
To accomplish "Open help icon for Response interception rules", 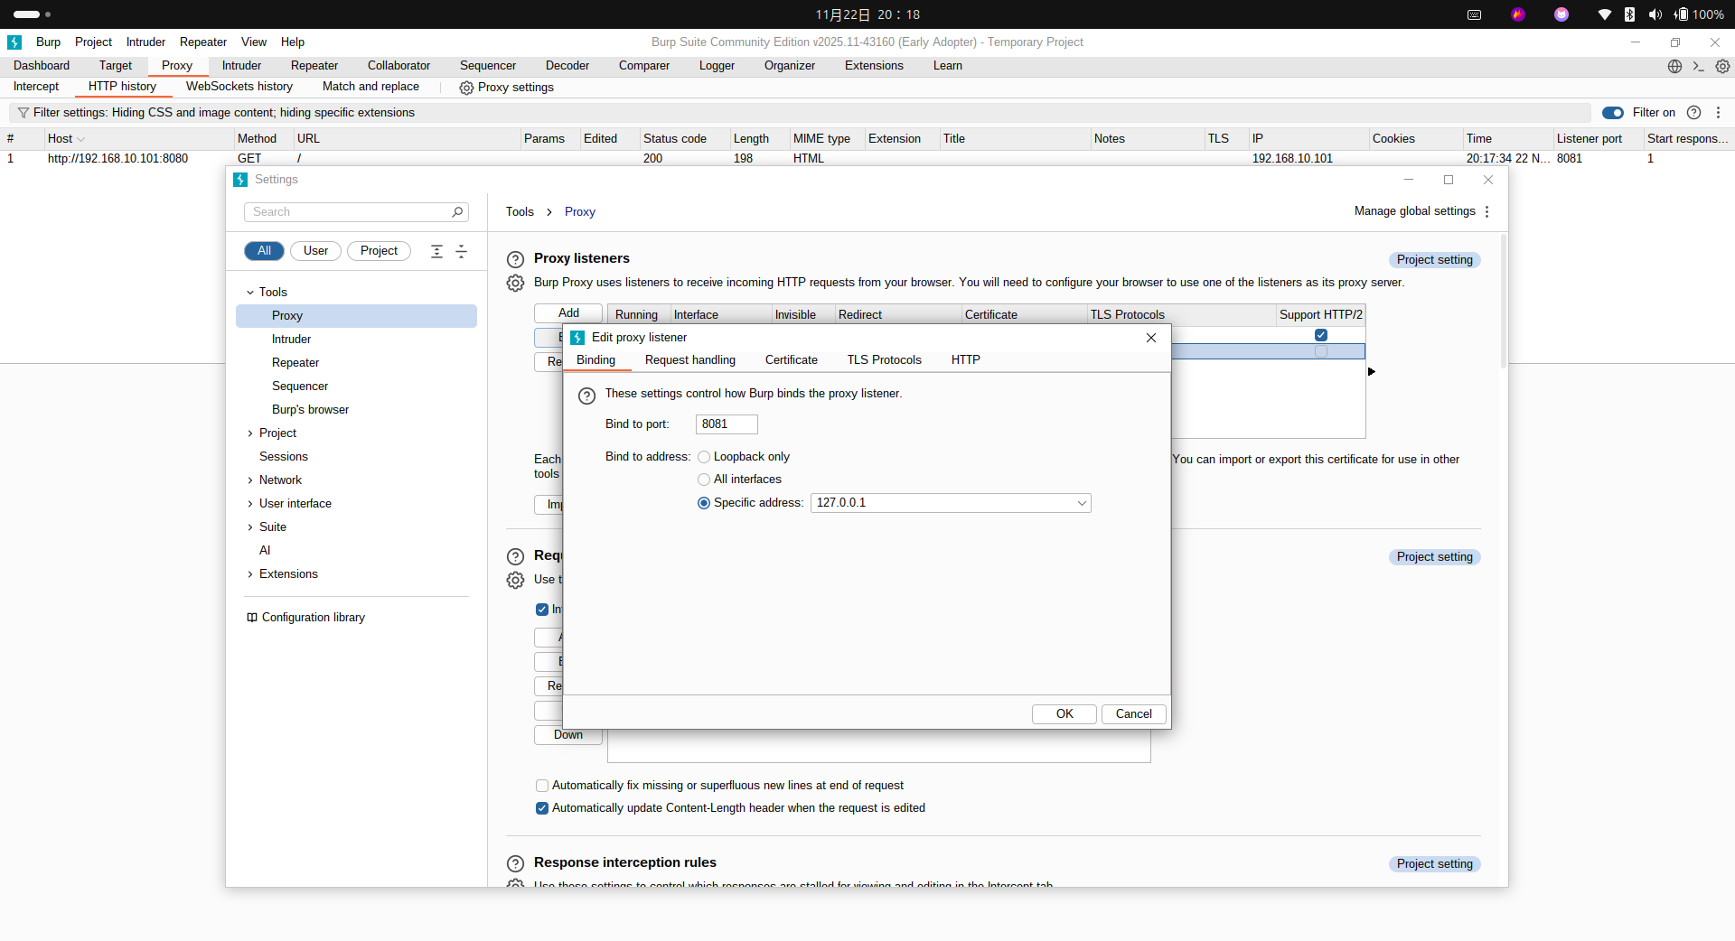I will point(515,863).
